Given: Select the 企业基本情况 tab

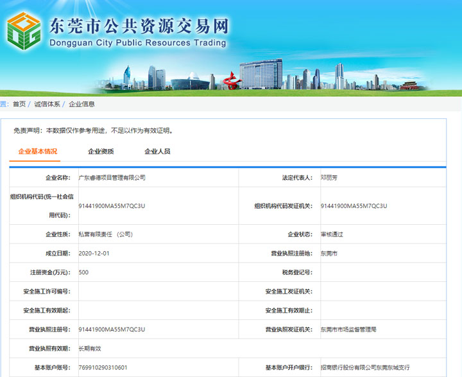Looking at the screenshot, I should 38,152.
